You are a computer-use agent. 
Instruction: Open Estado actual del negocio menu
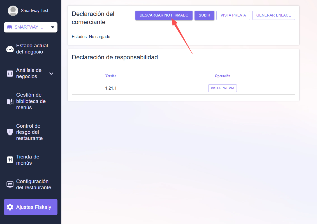31,49
